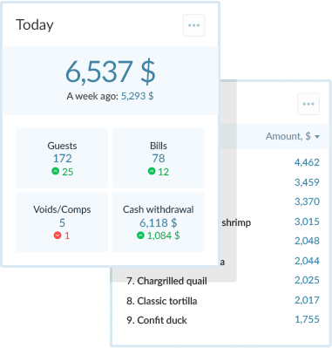Click the week ago value 5,293 $
This screenshot has height=348, width=332.
[137, 96]
